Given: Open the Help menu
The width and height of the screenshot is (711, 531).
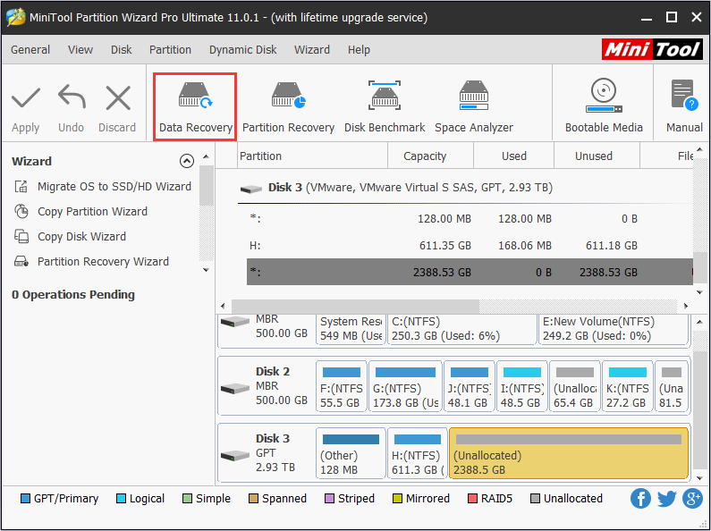Looking at the screenshot, I should click(x=359, y=49).
